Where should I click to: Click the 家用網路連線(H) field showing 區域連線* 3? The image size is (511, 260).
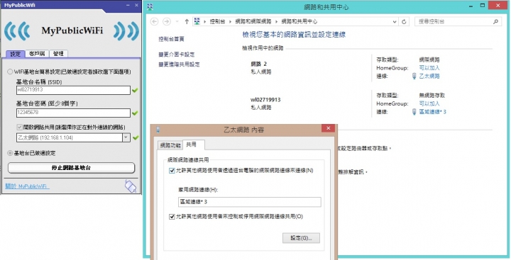pos(250,202)
